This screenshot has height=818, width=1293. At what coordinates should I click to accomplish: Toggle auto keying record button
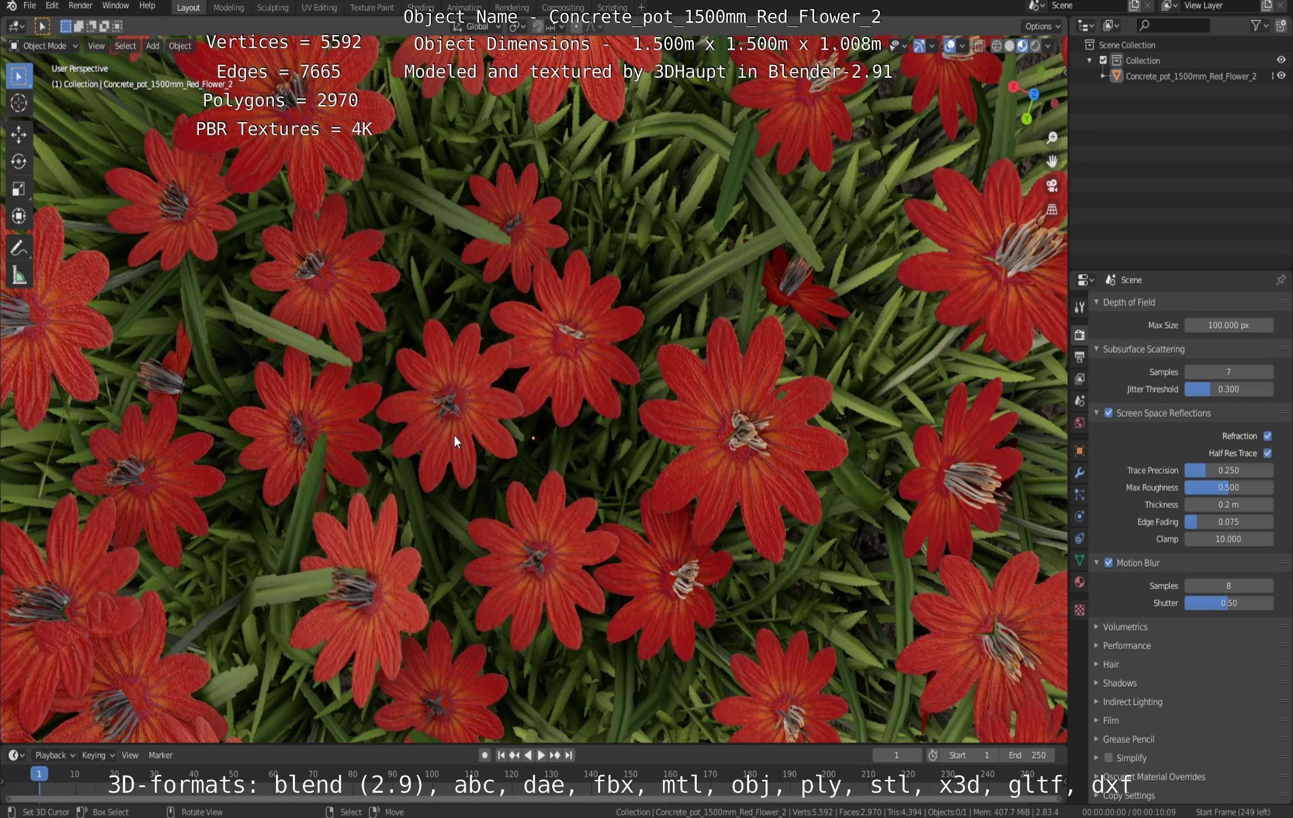pyautogui.click(x=484, y=755)
